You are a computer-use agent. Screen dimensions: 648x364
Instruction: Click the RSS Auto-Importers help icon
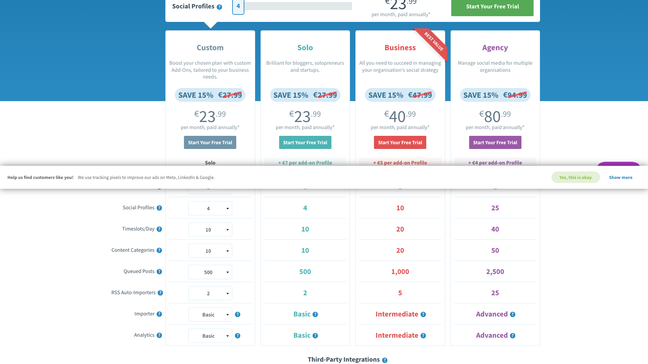pyautogui.click(x=161, y=293)
